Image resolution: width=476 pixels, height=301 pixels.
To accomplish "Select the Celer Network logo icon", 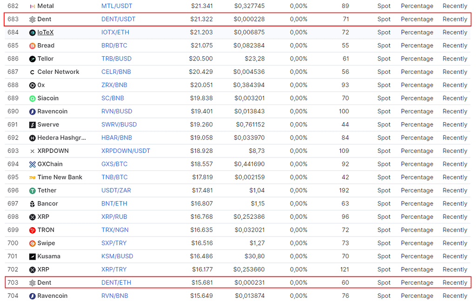I will tap(33, 72).
